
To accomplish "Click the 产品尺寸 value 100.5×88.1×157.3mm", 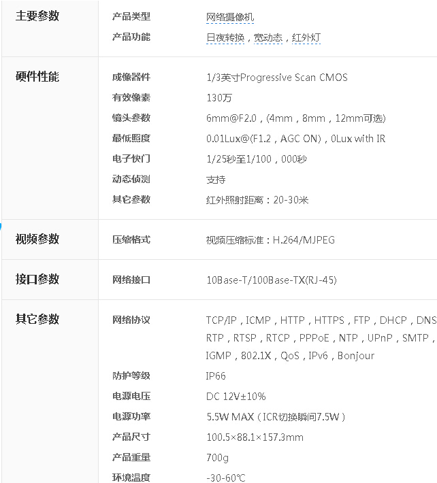I will tap(255, 437).
